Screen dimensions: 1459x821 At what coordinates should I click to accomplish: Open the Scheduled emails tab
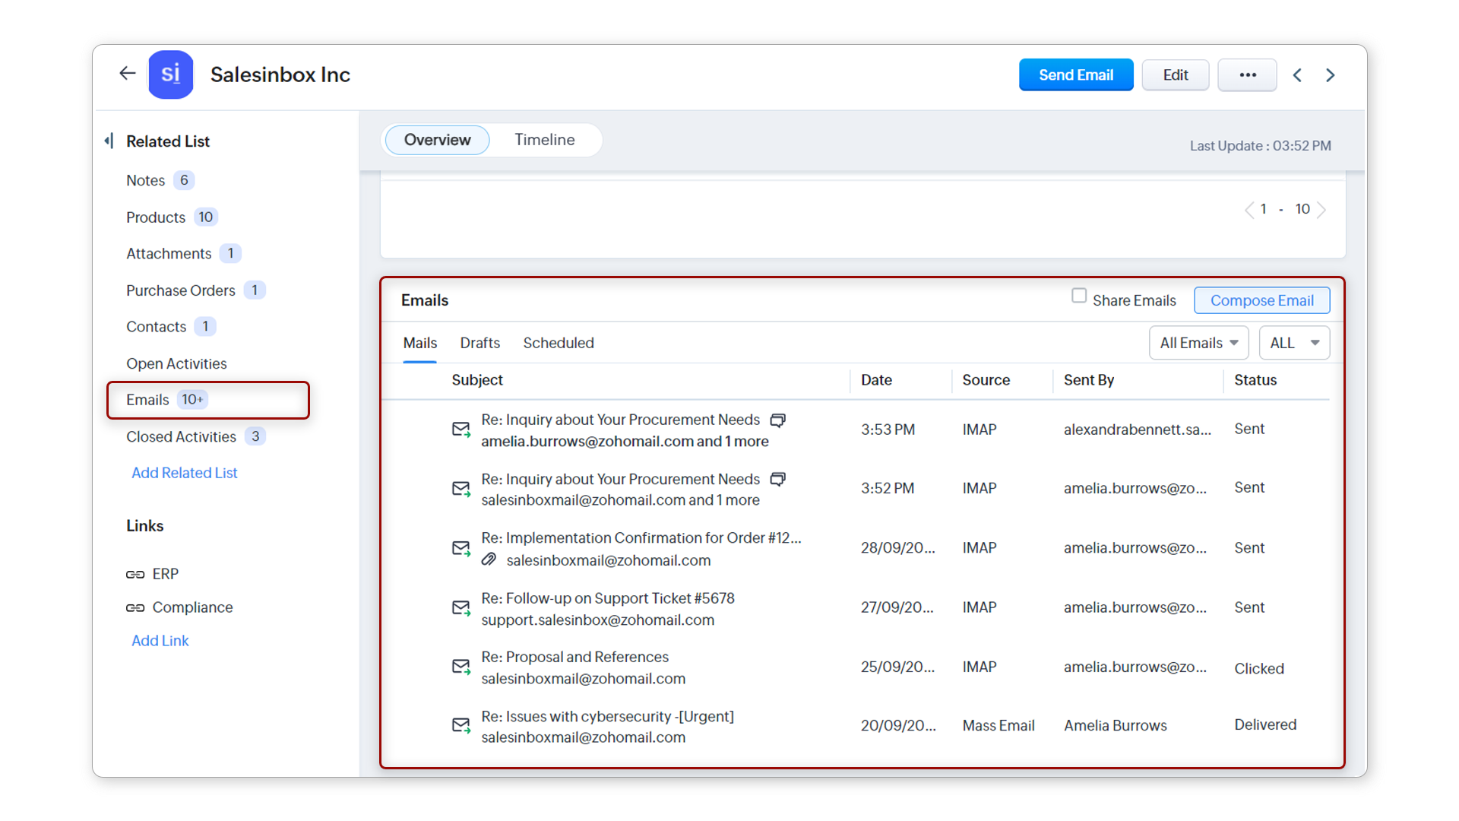tap(558, 343)
